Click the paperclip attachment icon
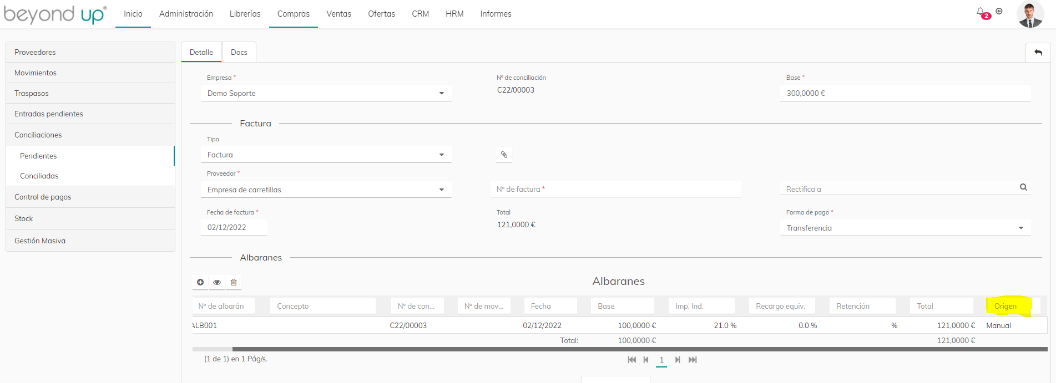Viewport: 1056px width, 383px height. tap(504, 155)
